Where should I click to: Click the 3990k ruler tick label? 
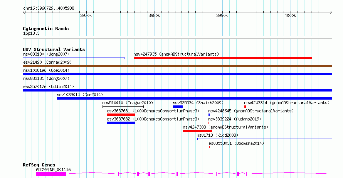click(222, 16)
